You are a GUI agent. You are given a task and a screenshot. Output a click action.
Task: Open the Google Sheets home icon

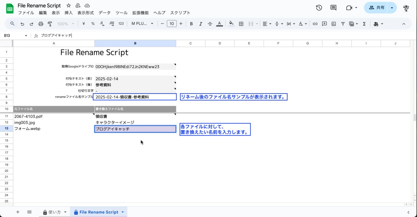point(10,9)
